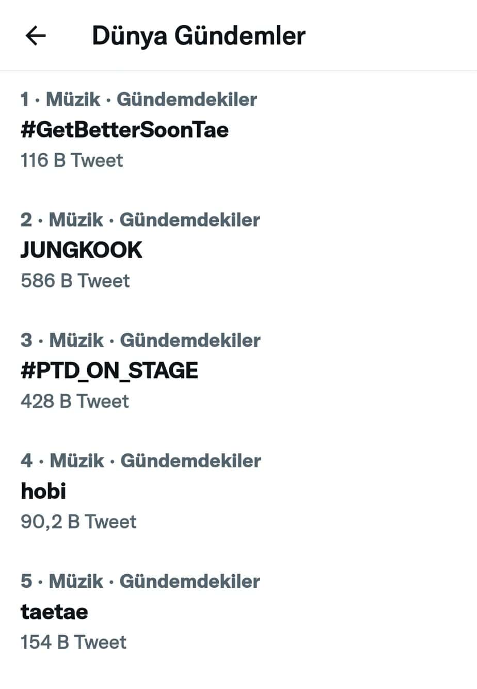Viewport: 477px width, 689px height.
Task: Tap the 116 B Tweet count
Action: tap(72, 160)
